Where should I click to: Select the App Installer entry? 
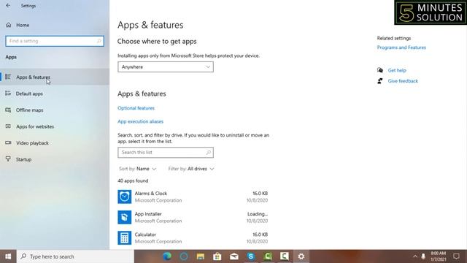pyautogui.click(x=193, y=218)
